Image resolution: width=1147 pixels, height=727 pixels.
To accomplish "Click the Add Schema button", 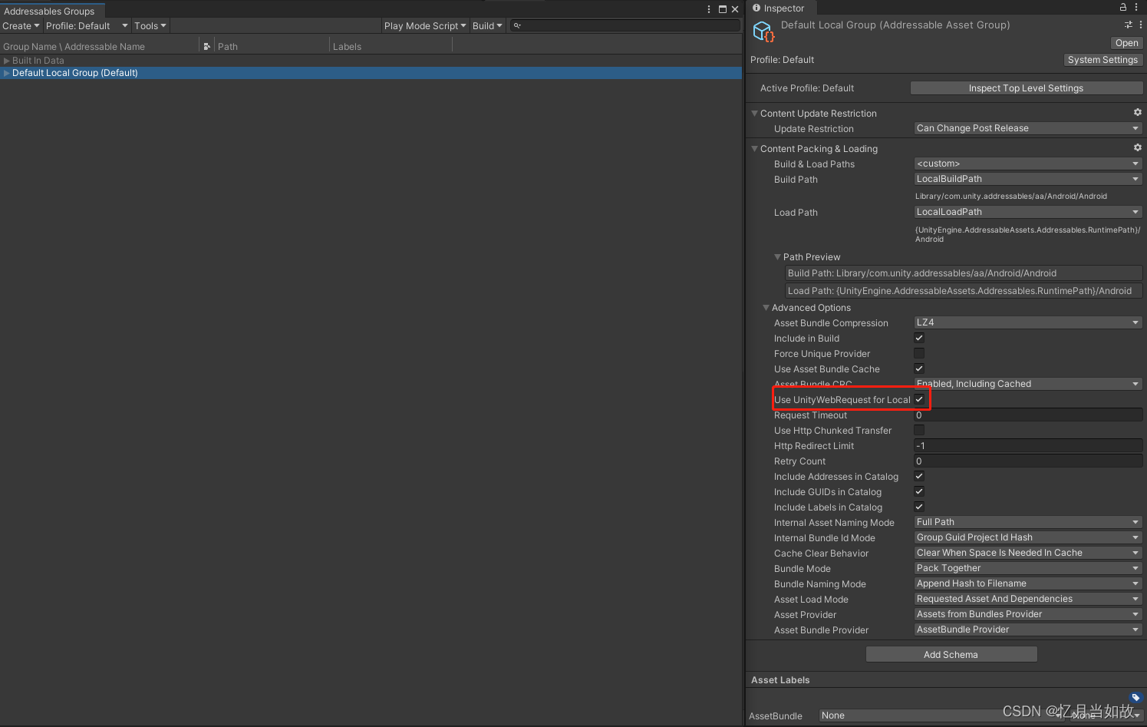I will click(951, 654).
